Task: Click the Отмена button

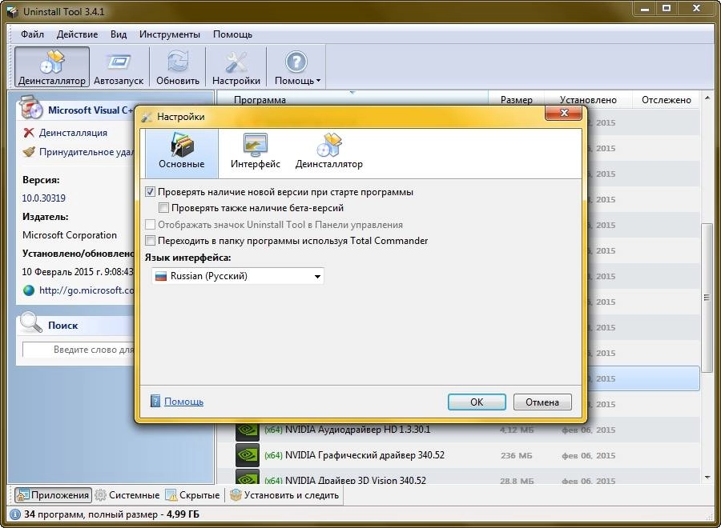Action: click(542, 402)
